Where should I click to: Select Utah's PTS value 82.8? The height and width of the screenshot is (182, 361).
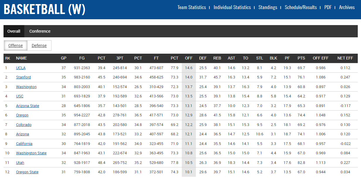coord(301,163)
